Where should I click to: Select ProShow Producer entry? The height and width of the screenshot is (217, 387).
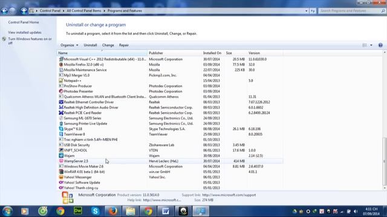(x=171, y=86)
